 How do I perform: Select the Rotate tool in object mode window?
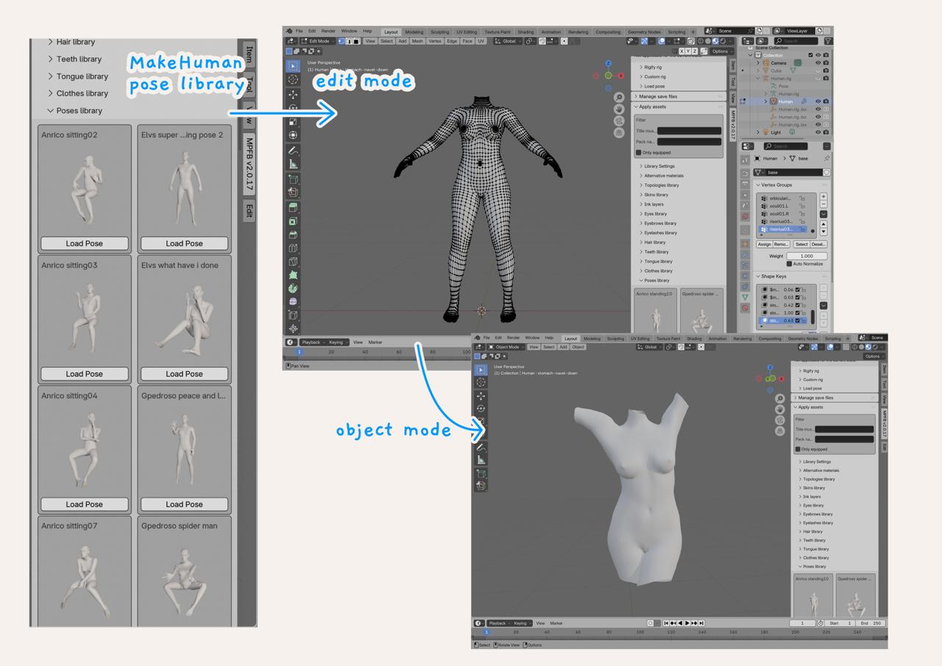pyautogui.click(x=481, y=408)
